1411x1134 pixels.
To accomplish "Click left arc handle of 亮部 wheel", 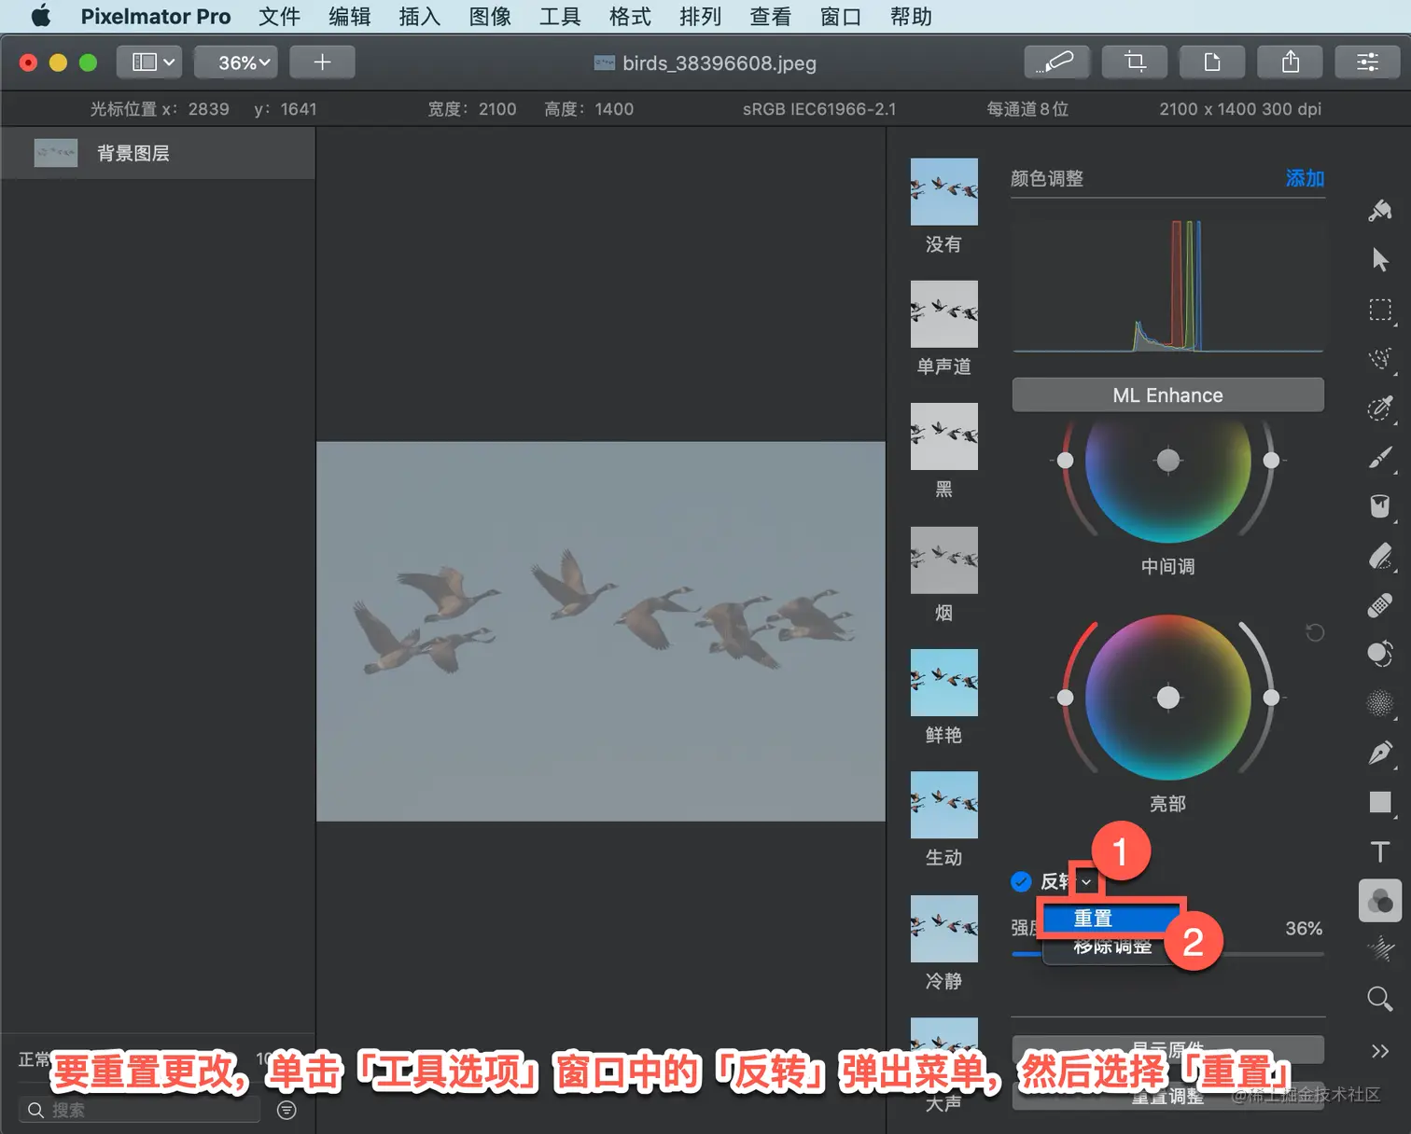I will coord(1065,698).
